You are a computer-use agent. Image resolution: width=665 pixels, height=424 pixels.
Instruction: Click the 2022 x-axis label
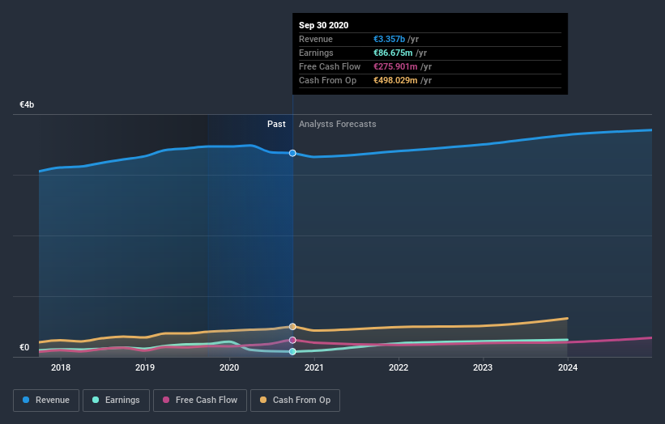point(399,367)
